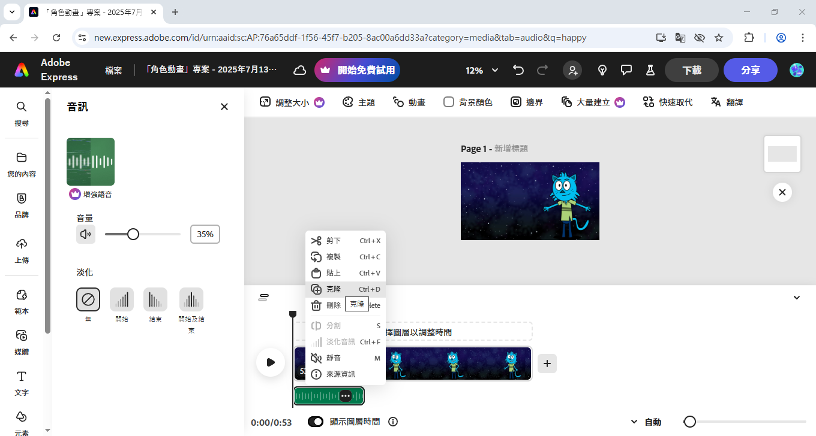Viewport: 816px width, 436px height.
Task: Check the 背景顏色 checkbox
Action: [x=449, y=102]
